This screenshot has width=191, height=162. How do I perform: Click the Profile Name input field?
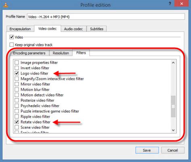point(106,17)
